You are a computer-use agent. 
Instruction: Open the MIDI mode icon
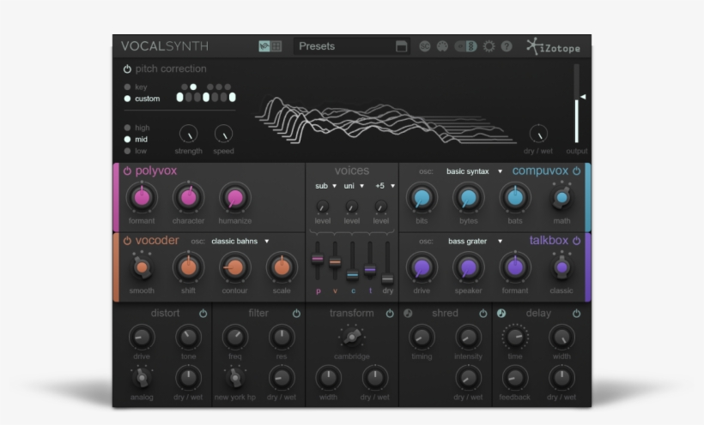pos(442,46)
